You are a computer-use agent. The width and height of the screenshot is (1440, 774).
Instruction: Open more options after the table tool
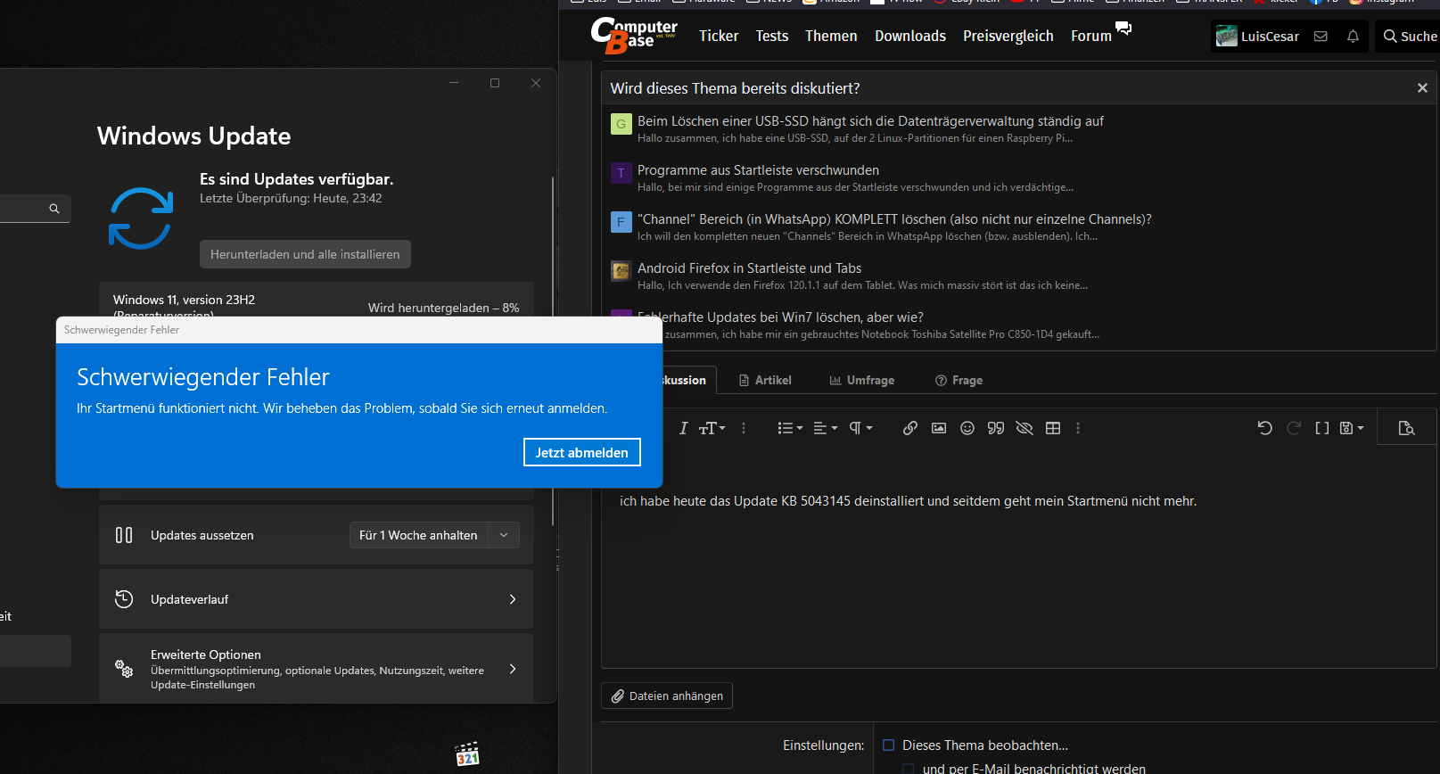coord(1078,428)
